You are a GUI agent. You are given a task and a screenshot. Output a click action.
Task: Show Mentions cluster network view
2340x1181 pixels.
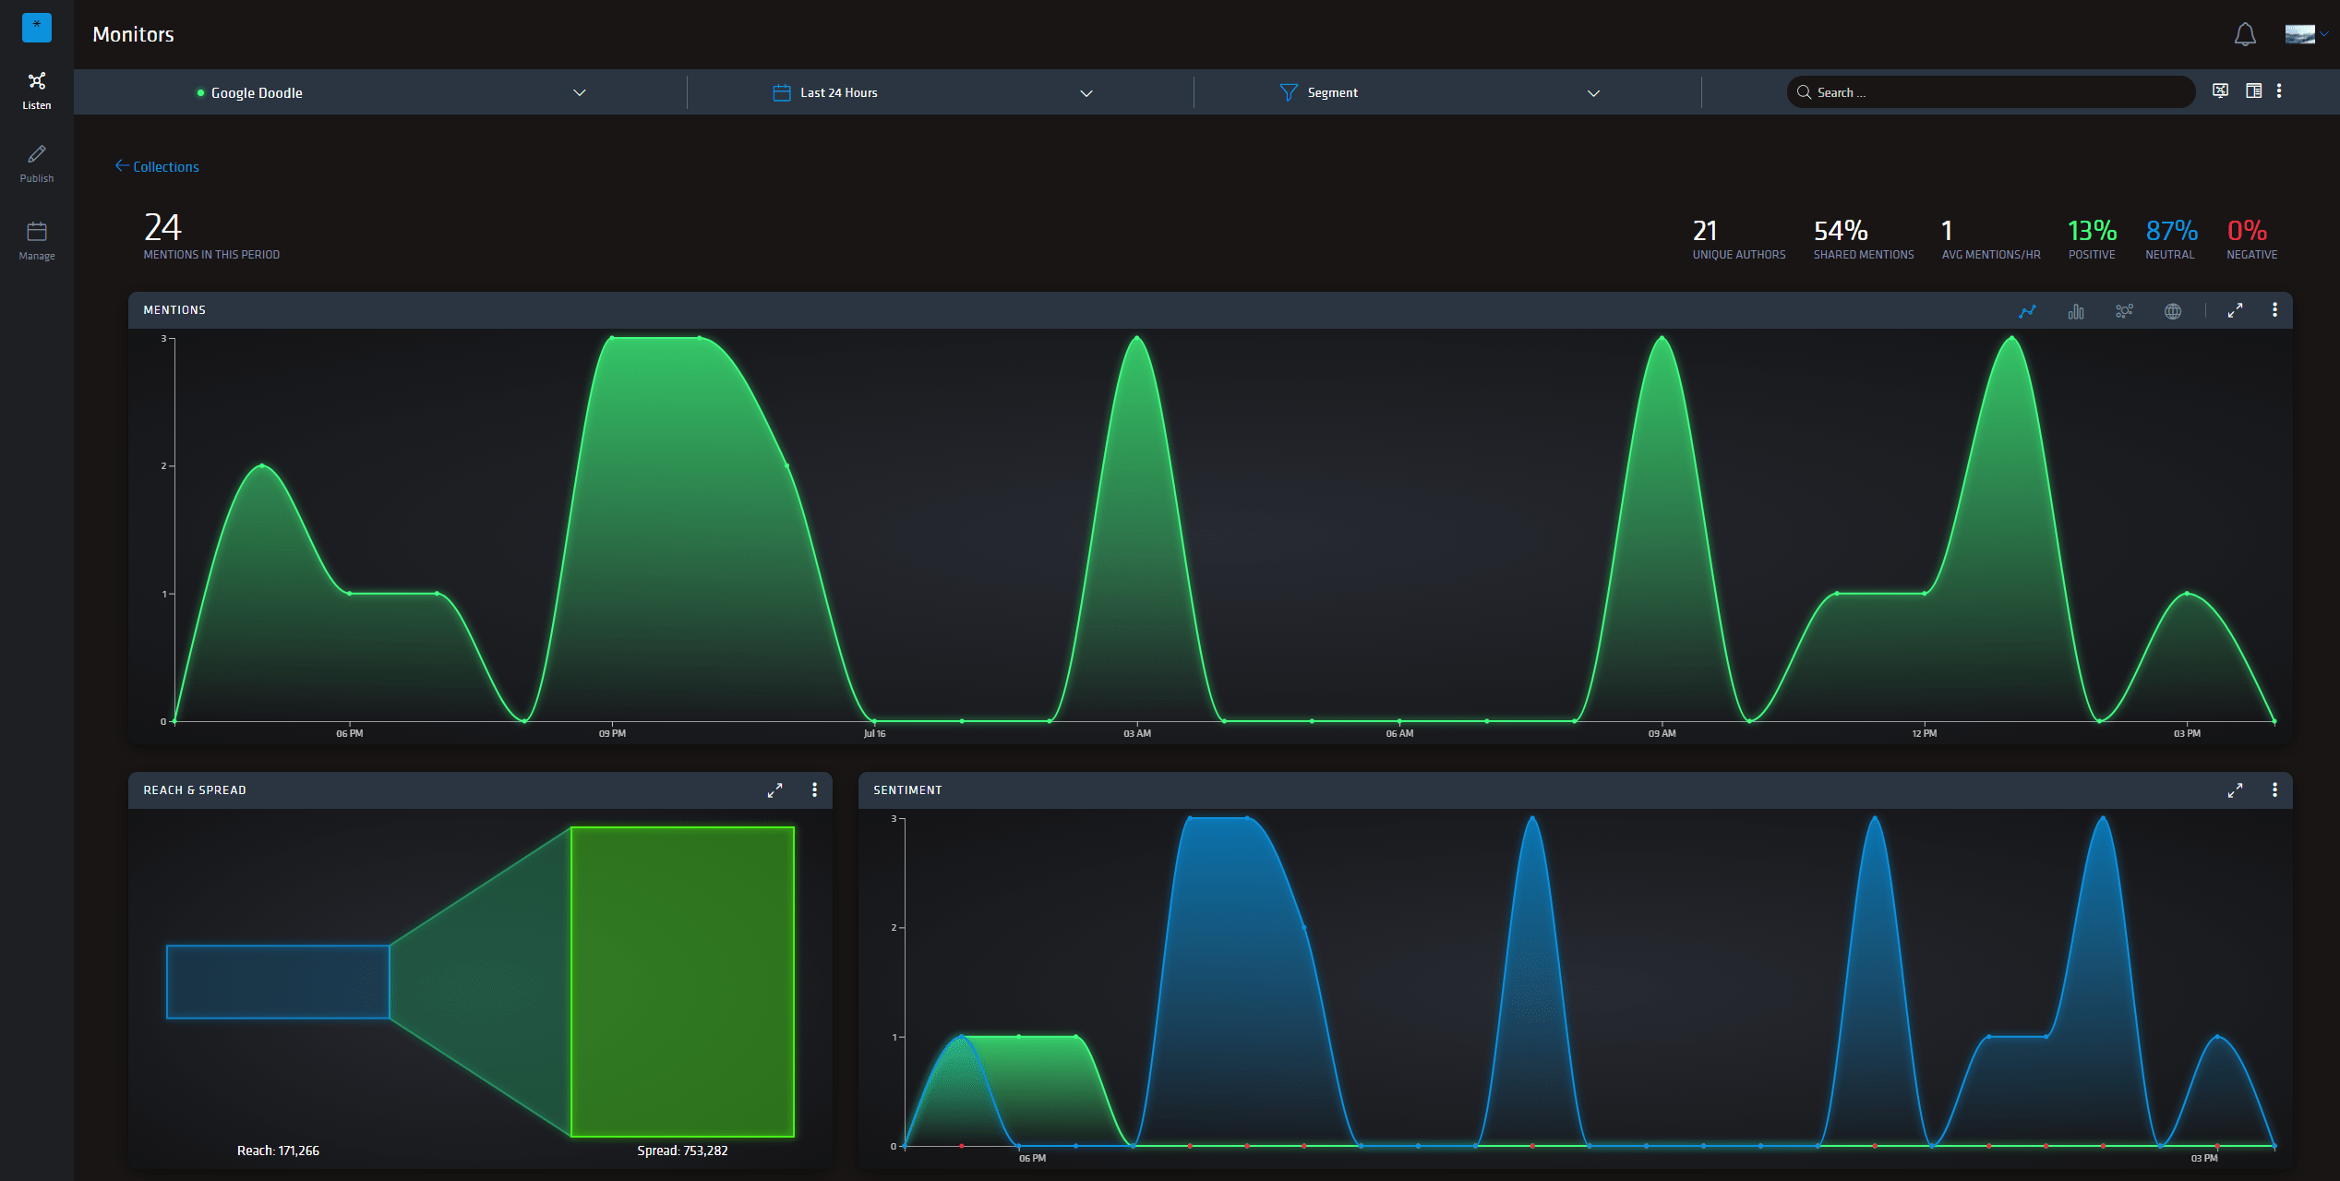2124,311
